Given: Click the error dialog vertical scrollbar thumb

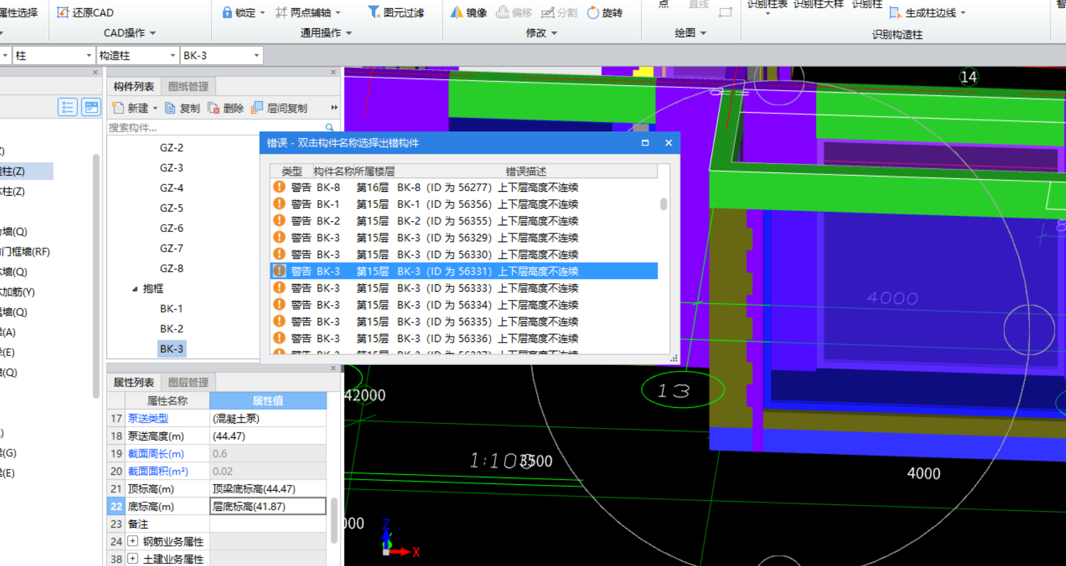Looking at the screenshot, I should (x=664, y=203).
